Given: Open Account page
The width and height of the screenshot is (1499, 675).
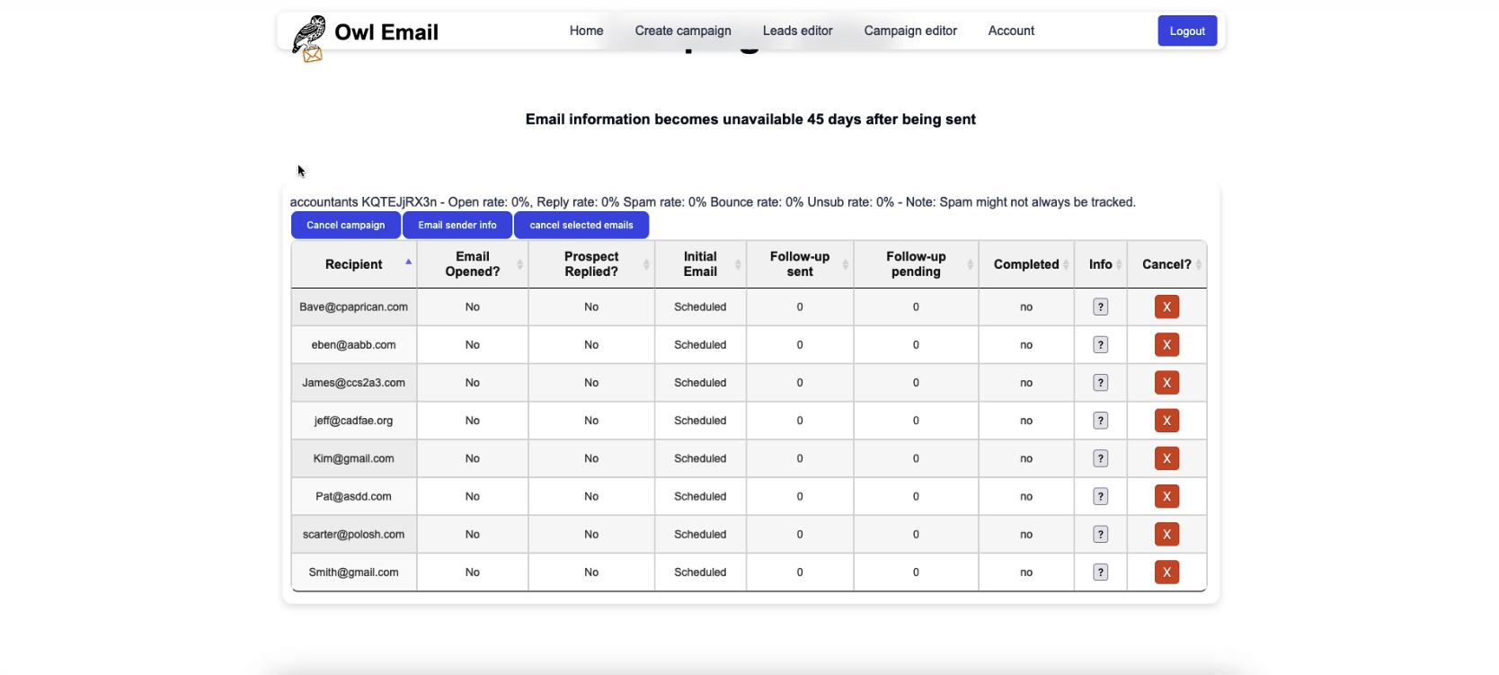Looking at the screenshot, I should click(x=1011, y=31).
